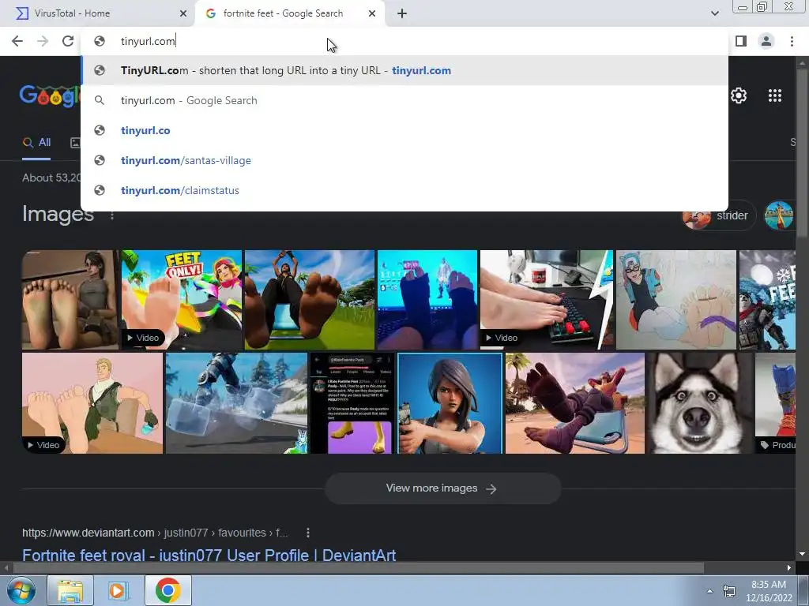
Task: Open the clock showing 8:35 AM
Action: point(769,591)
